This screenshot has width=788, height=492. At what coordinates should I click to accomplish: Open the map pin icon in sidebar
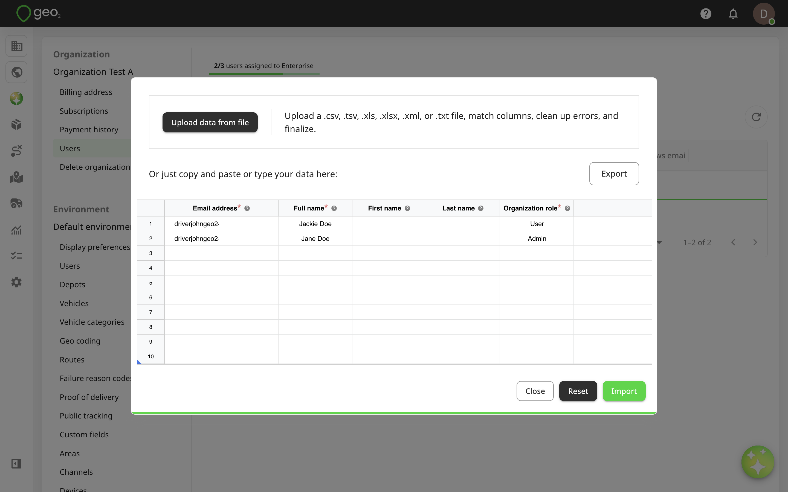(x=17, y=177)
